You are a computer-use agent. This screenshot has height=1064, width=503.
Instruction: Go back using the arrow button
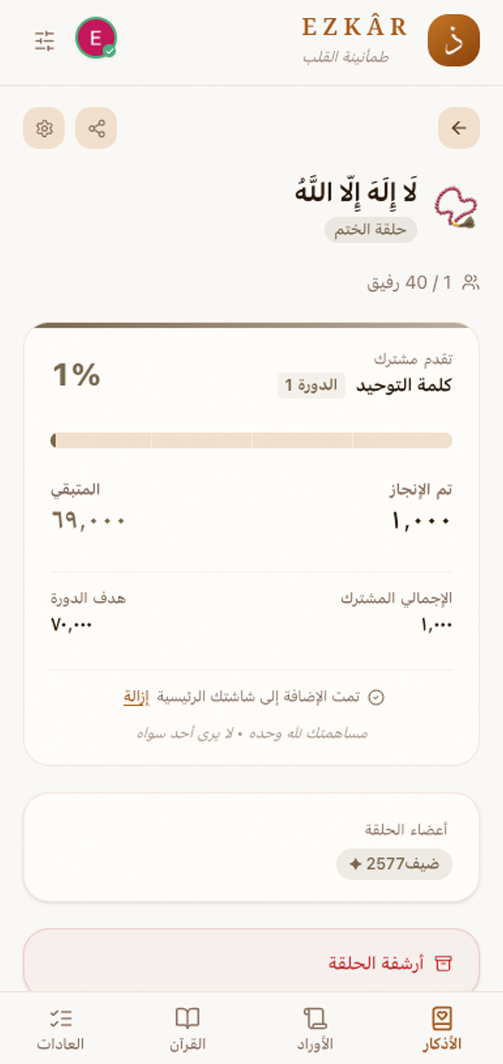459,128
